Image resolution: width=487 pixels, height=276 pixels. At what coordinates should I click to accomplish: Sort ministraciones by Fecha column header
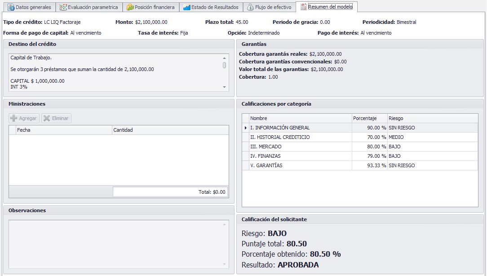tap(64, 130)
